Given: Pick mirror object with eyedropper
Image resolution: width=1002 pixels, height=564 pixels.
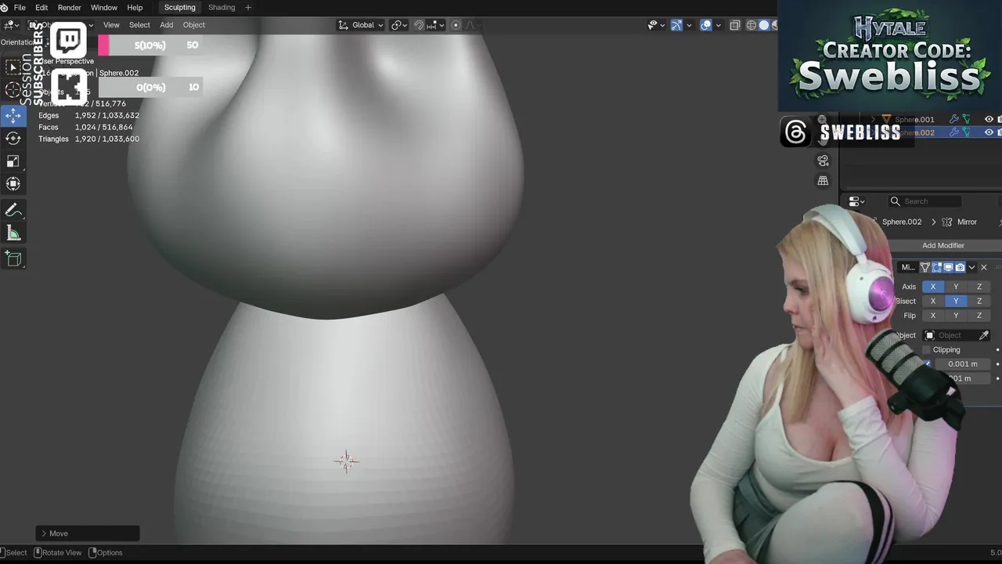Looking at the screenshot, I should [984, 335].
